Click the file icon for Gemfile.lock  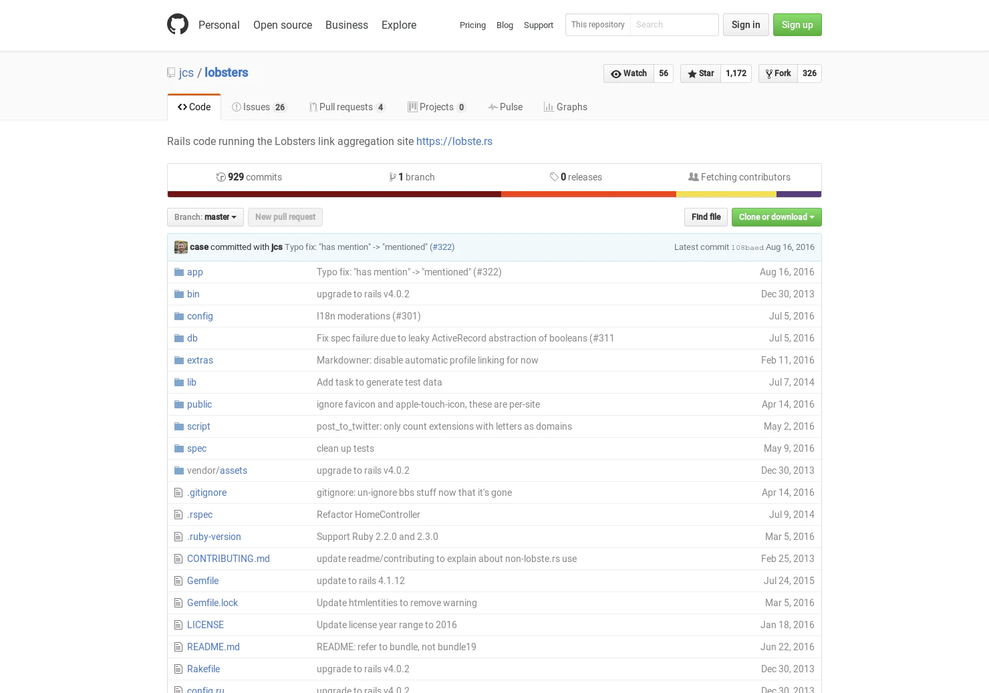178,603
